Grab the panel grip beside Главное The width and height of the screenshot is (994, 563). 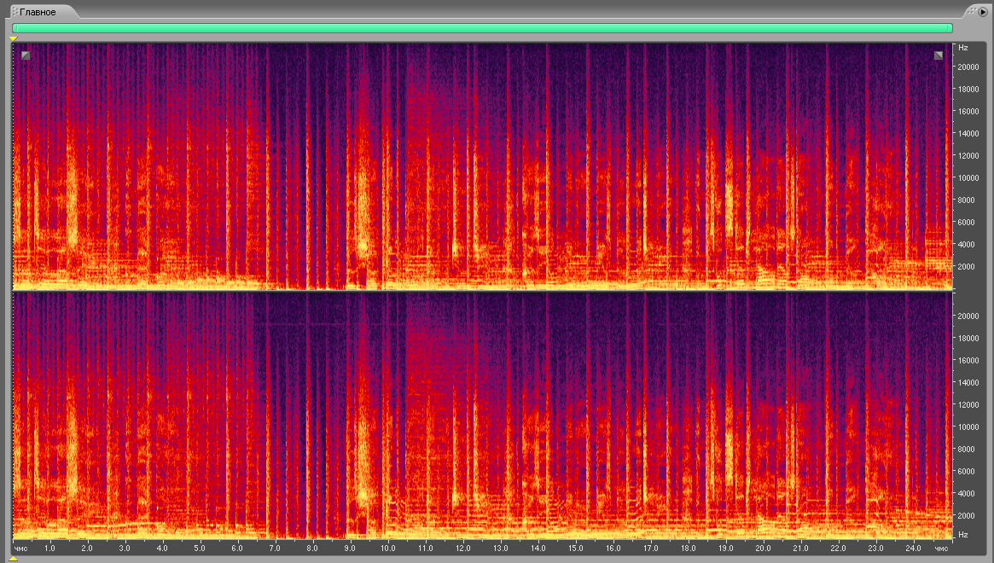click(15, 12)
